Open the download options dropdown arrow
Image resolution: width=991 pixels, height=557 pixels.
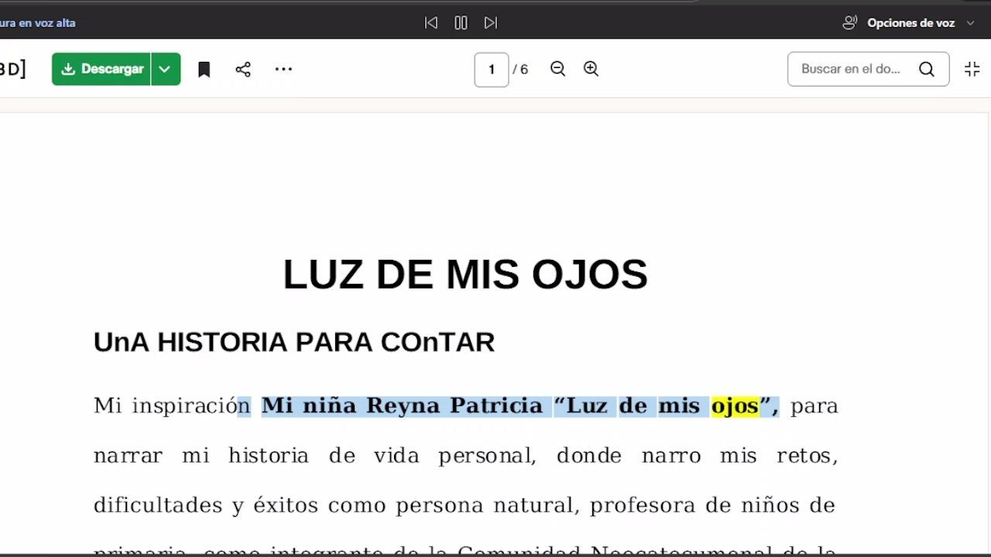tap(165, 69)
